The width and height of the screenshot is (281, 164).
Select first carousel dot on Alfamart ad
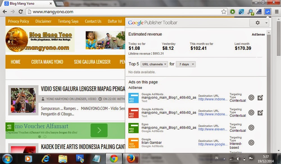coord(40,137)
